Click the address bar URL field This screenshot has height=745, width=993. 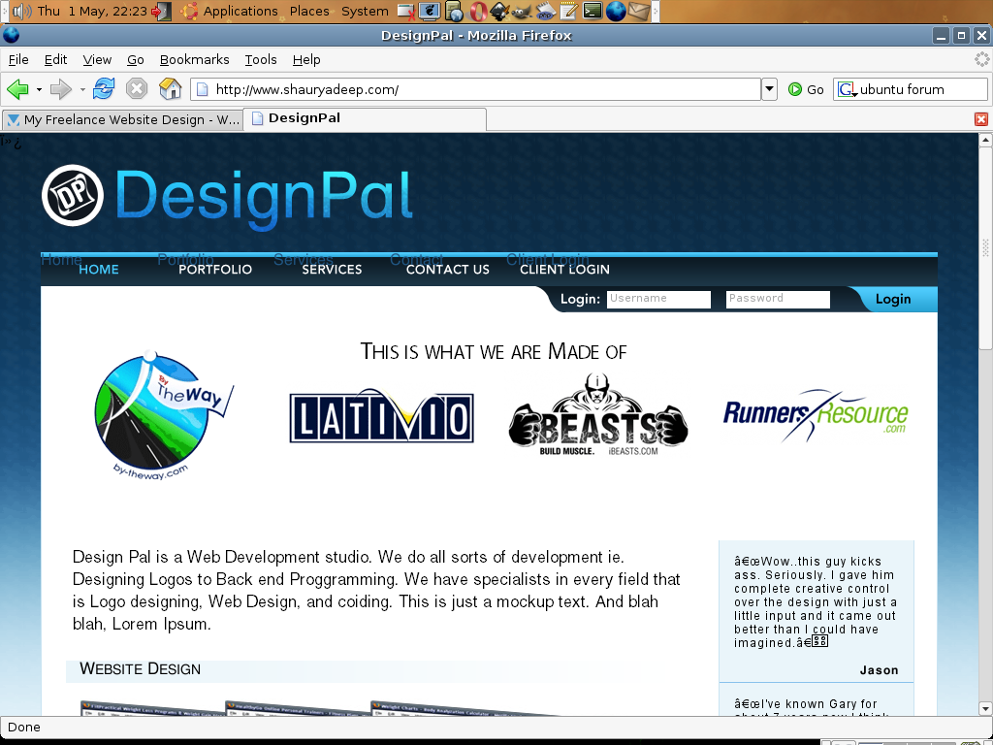(475, 89)
